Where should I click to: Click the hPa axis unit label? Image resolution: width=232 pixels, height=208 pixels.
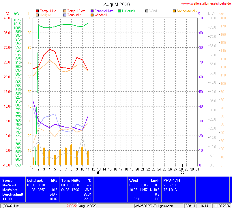[16, 14]
